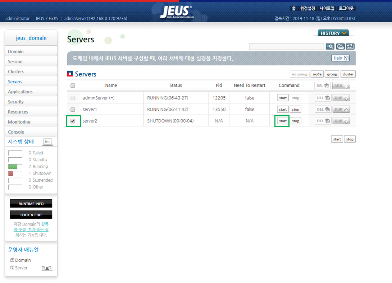Click DUP for server2
This screenshot has width=392, height=283.
[341, 121]
